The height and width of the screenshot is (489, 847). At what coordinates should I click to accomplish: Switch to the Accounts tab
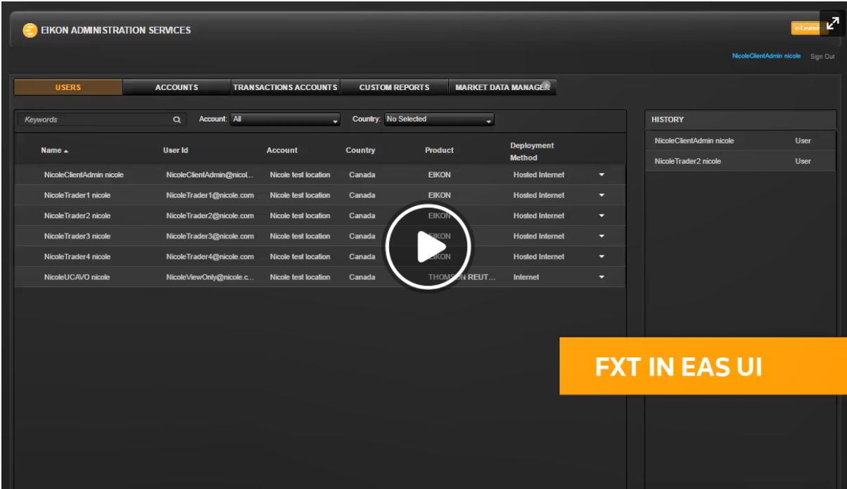177,87
